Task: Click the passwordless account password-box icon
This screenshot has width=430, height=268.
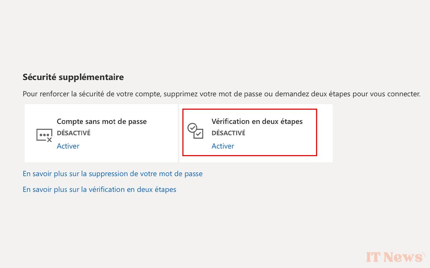Action: point(43,135)
